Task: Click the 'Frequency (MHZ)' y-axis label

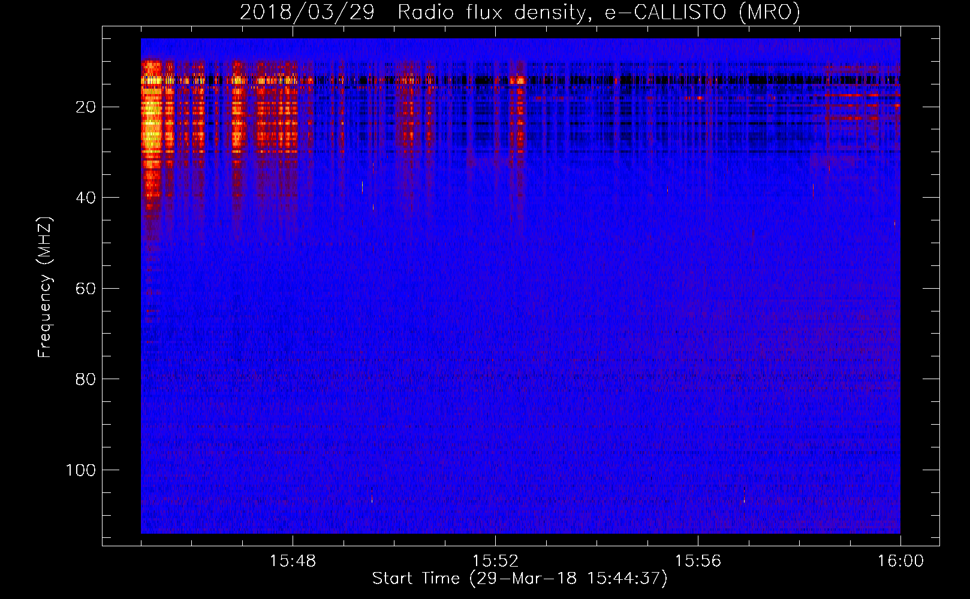Action: (45, 288)
